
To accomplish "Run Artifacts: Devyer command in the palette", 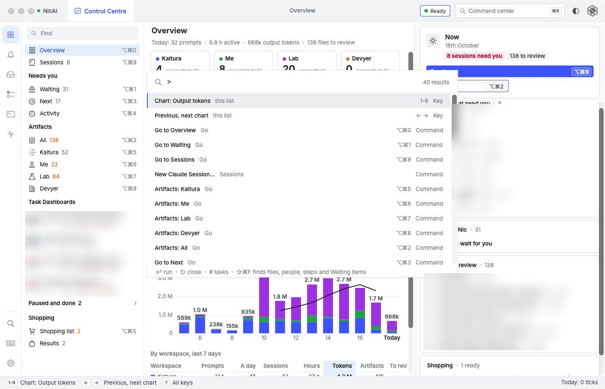I will tap(299, 233).
